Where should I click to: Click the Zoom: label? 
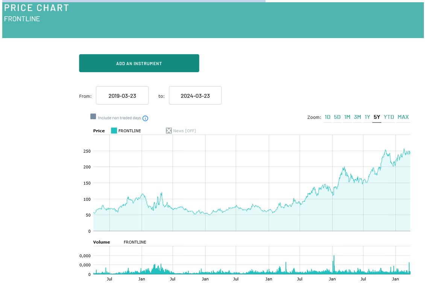coord(314,117)
